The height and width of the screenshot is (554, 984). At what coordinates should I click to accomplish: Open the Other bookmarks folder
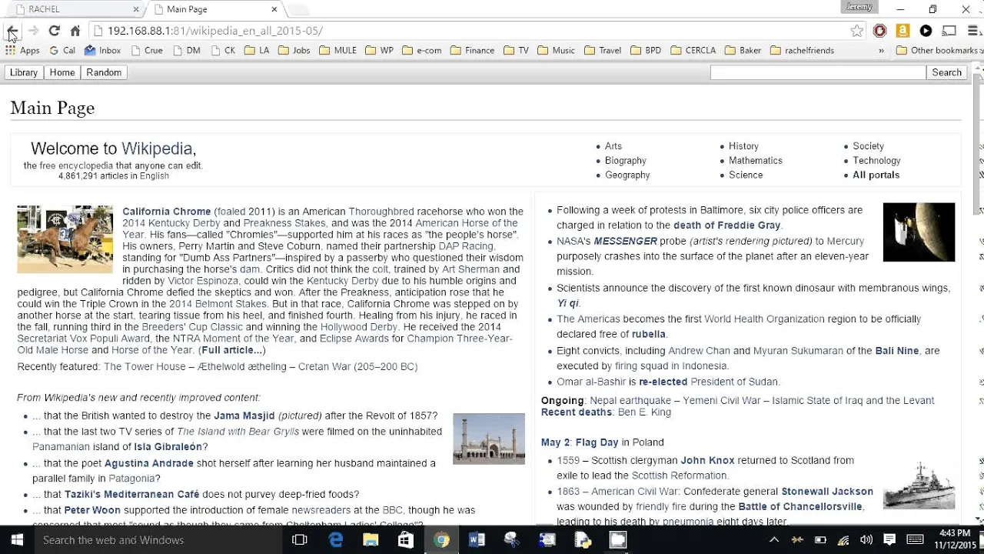tap(938, 51)
